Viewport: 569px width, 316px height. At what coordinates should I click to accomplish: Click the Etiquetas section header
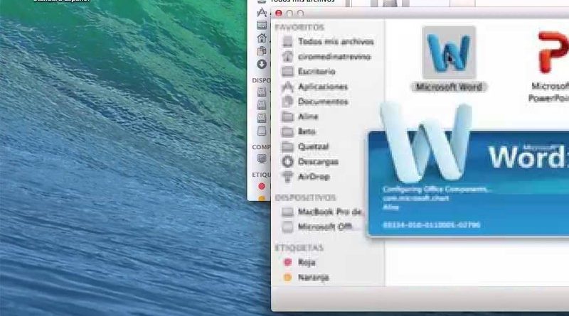[299, 248]
